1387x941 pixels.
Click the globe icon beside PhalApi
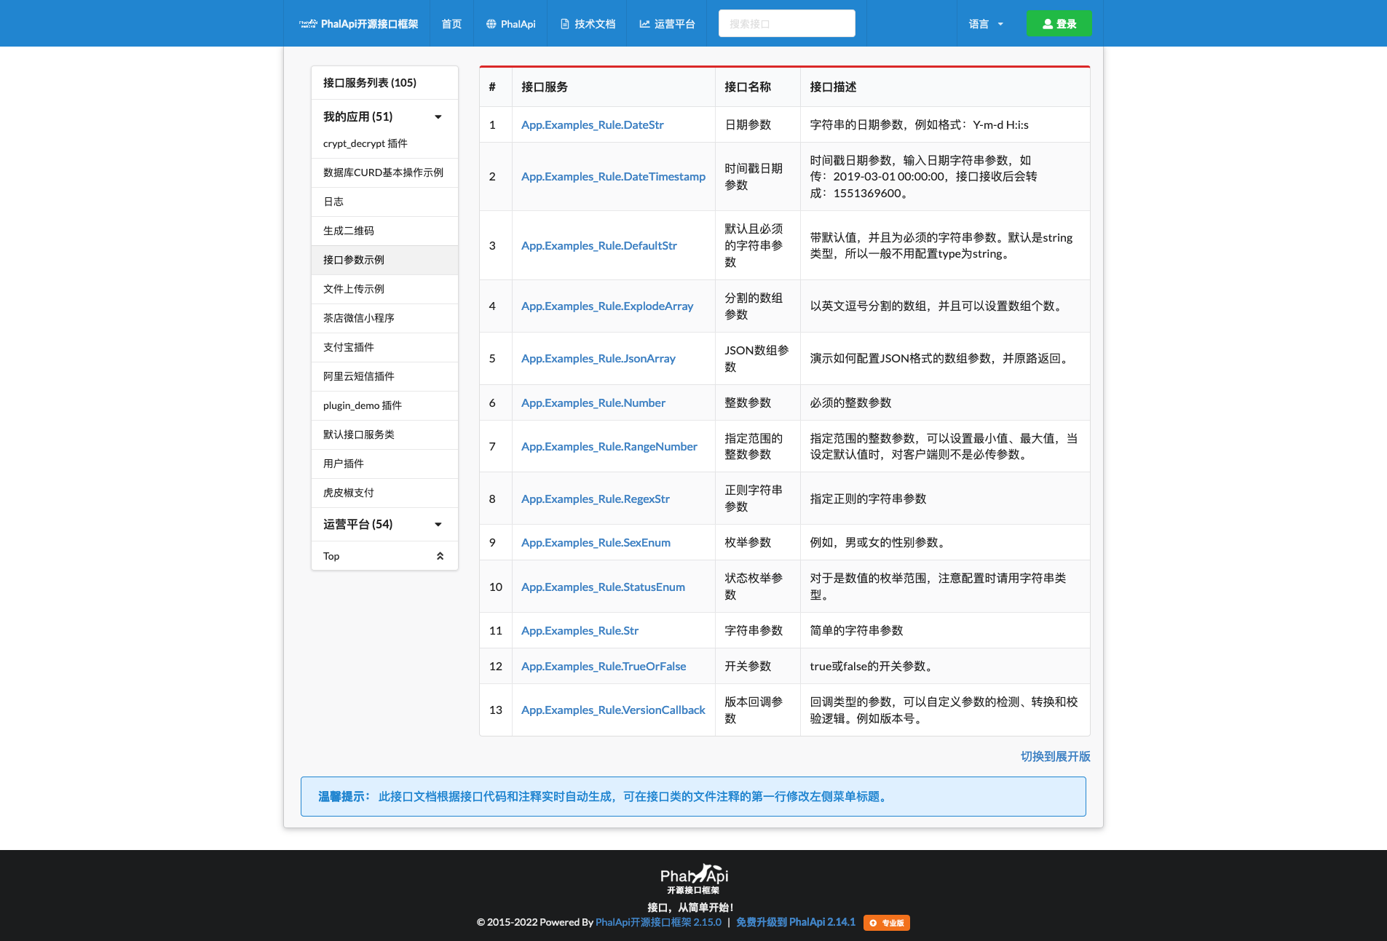pyautogui.click(x=491, y=24)
